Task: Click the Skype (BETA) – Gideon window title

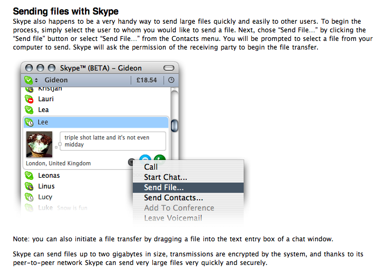Action: tap(101, 68)
